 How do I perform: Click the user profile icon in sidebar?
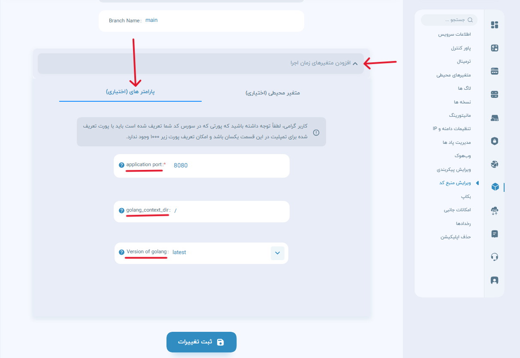494,280
